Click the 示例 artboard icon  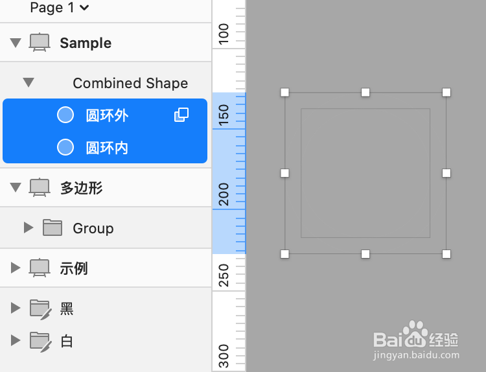point(40,268)
